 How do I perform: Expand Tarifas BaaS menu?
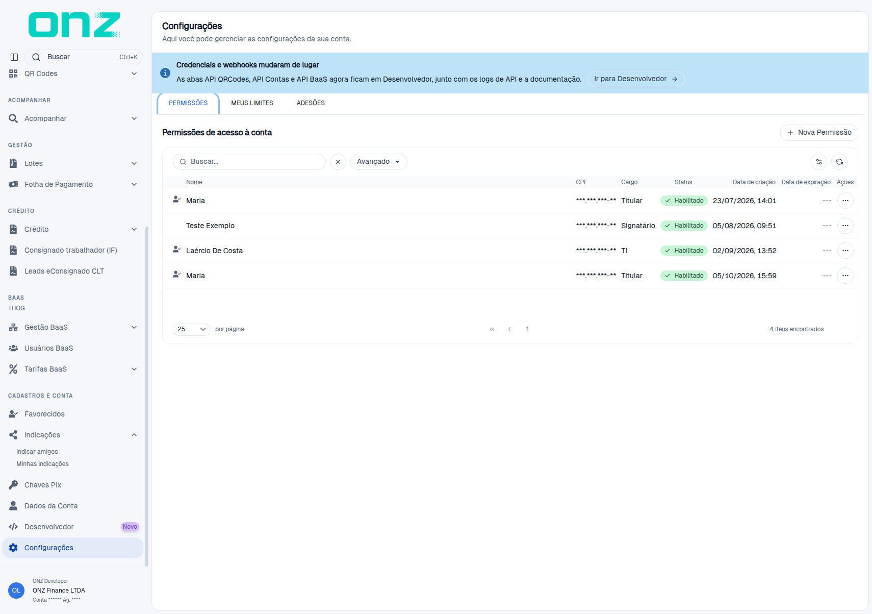tap(72, 369)
